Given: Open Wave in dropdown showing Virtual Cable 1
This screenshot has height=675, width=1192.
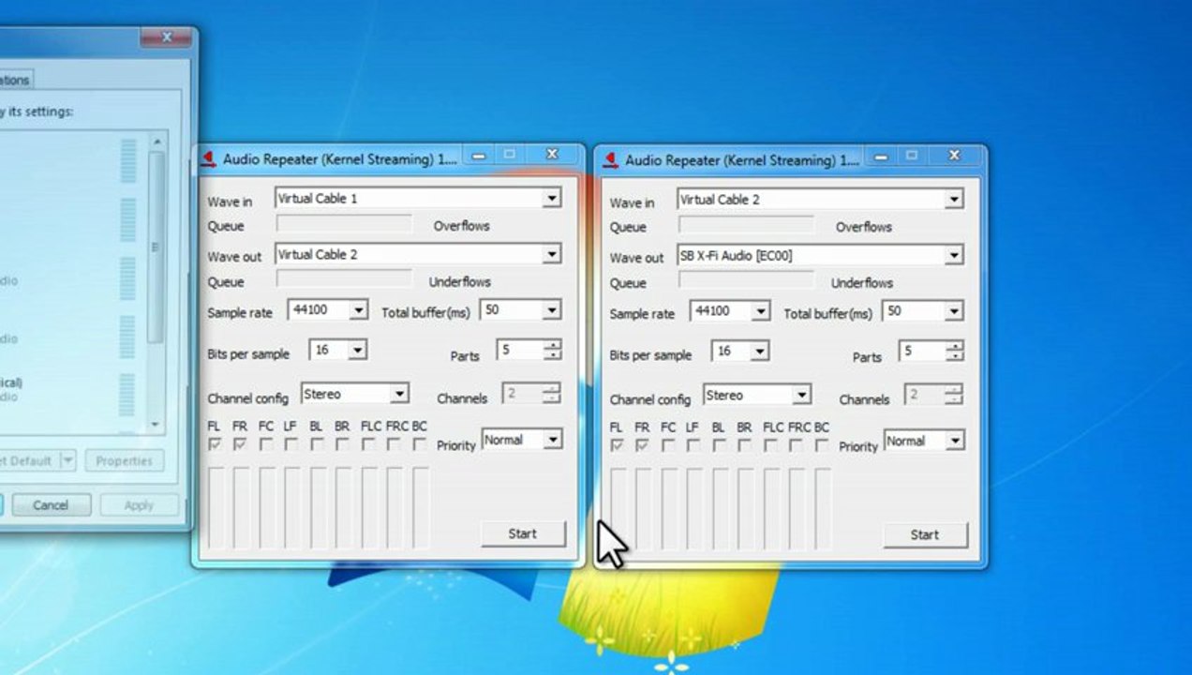Looking at the screenshot, I should pyautogui.click(x=418, y=198).
